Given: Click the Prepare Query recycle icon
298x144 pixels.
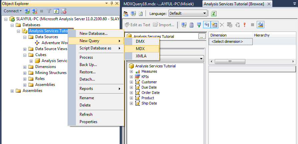Looking at the screenshot, I should point(237,25).
